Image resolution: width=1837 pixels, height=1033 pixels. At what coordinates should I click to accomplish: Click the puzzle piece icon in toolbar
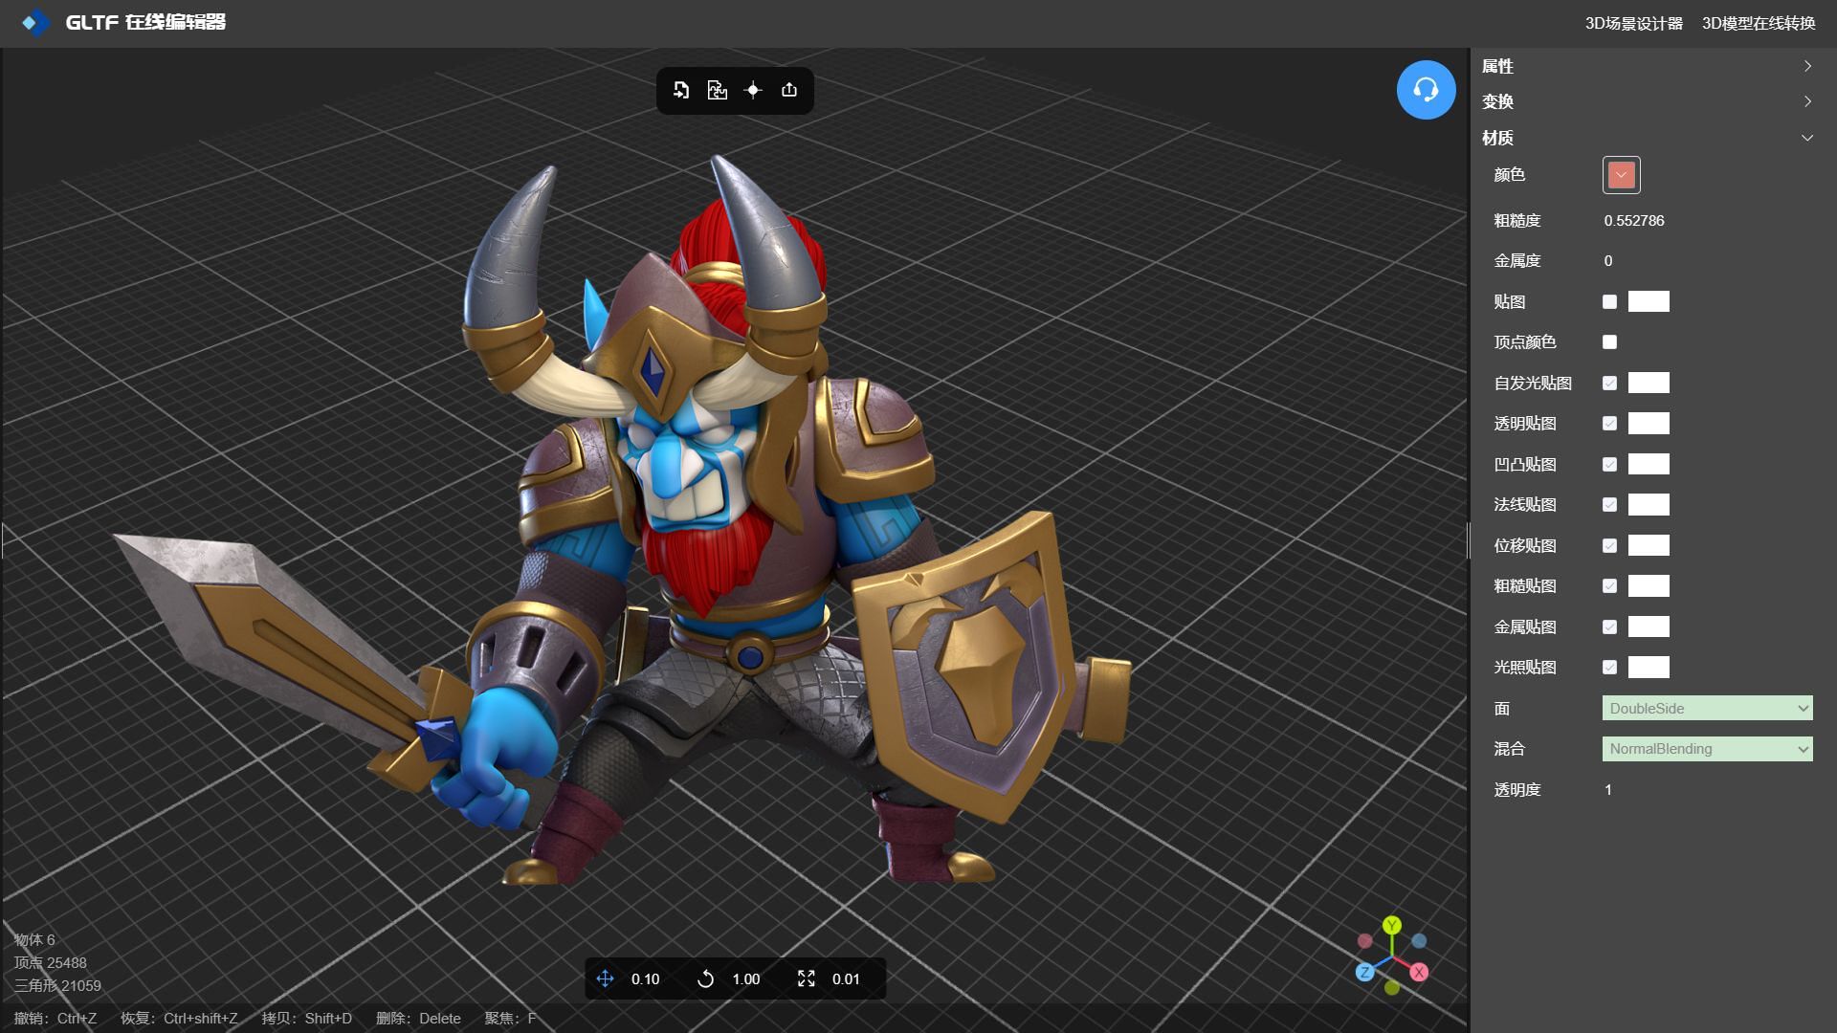[717, 90]
